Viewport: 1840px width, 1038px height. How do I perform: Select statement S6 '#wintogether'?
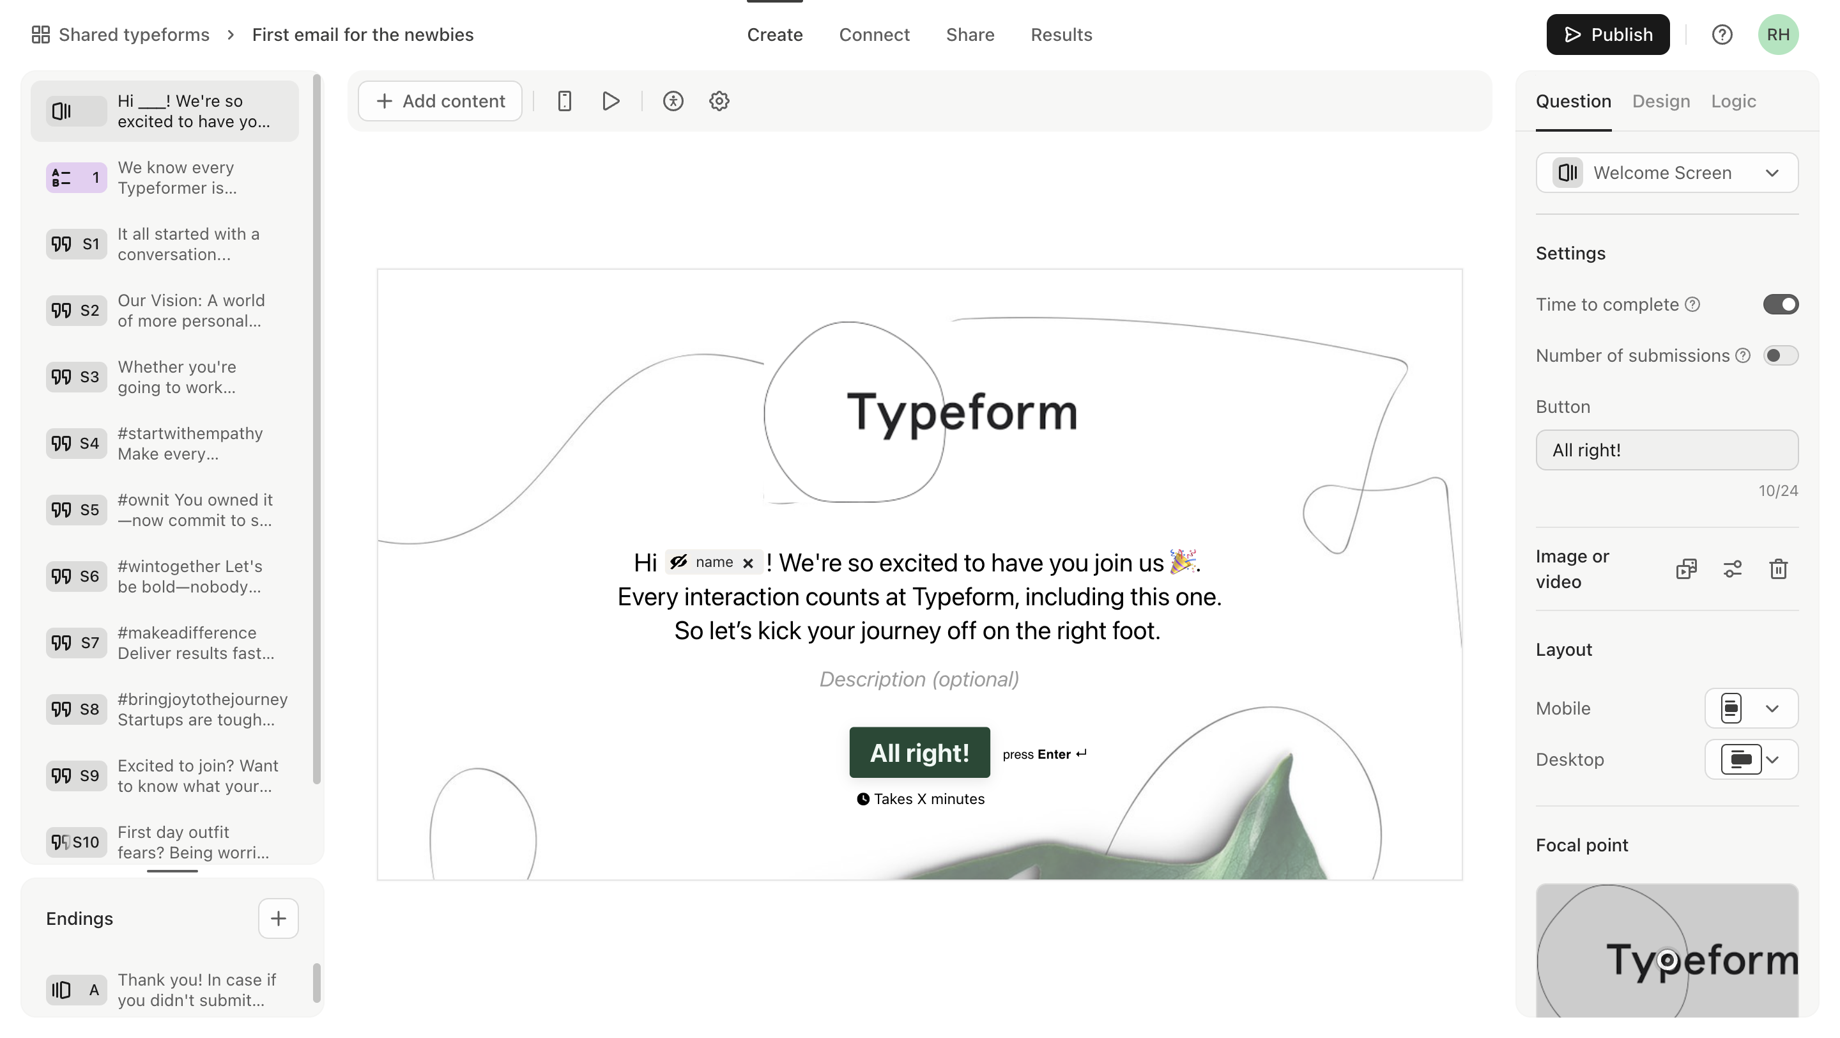point(164,576)
